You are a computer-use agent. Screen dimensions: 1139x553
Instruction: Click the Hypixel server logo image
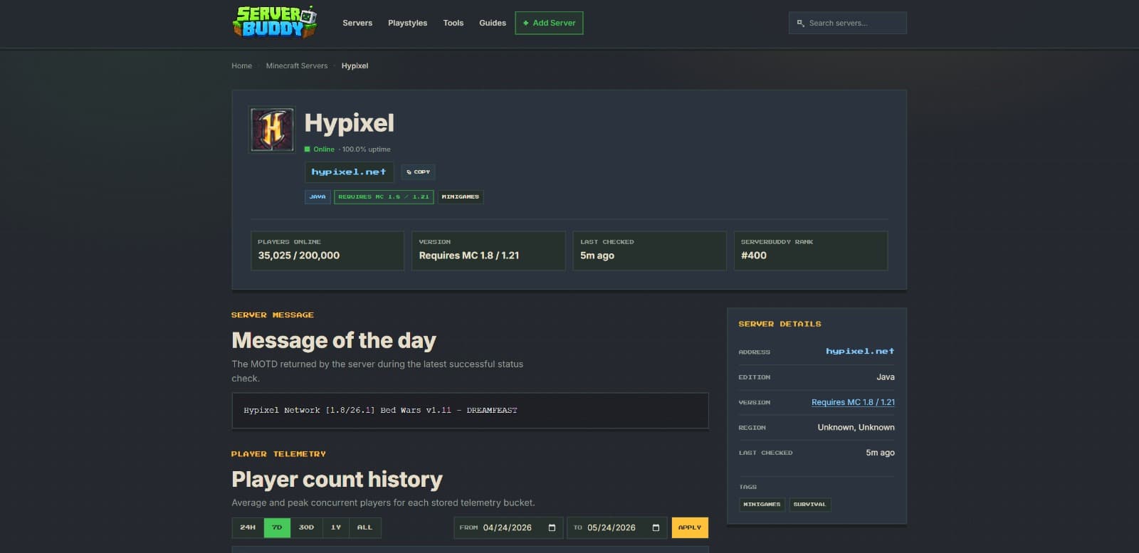click(x=272, y=130)
